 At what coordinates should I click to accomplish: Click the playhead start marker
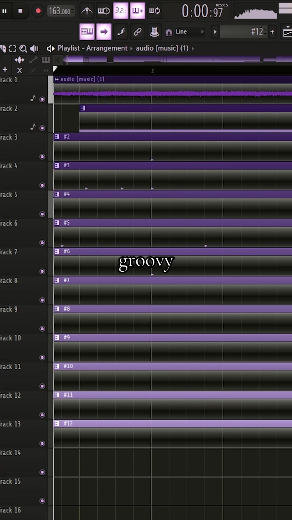pos(55,69)
